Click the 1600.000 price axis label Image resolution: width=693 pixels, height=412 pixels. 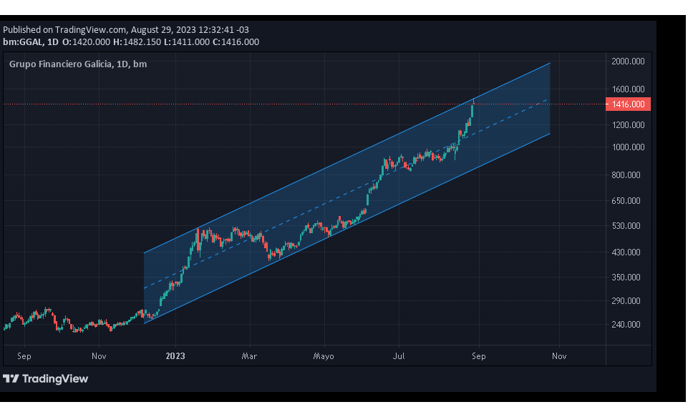click(627, 89)
